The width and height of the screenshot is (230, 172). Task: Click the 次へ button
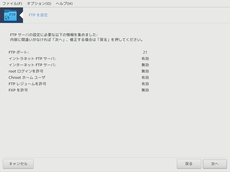[215, 164]
